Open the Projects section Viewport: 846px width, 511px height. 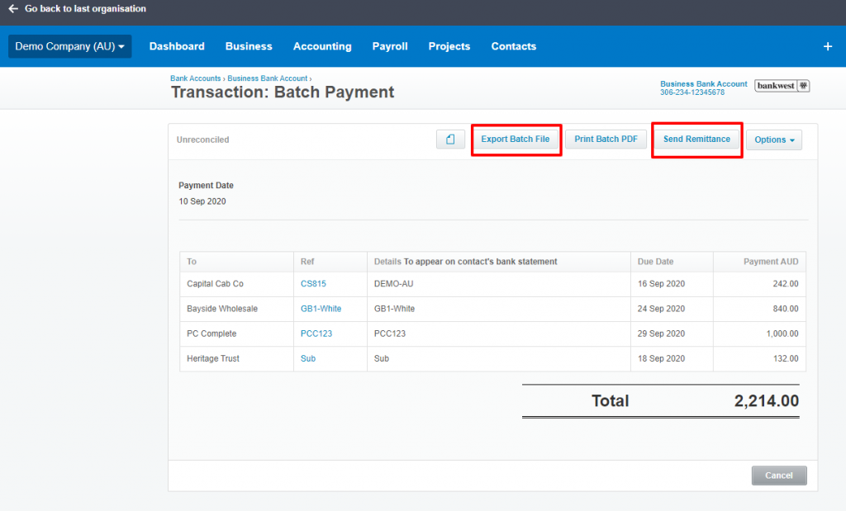coord(449,46)
